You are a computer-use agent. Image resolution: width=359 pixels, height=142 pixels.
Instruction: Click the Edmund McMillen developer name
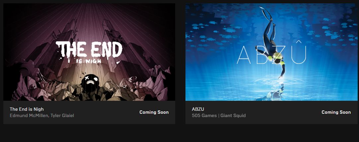click(x=29, y=116)
